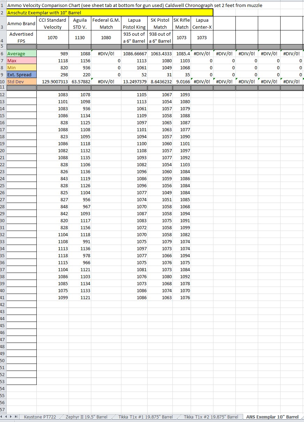Click the row 41 header

pos(3,297)
